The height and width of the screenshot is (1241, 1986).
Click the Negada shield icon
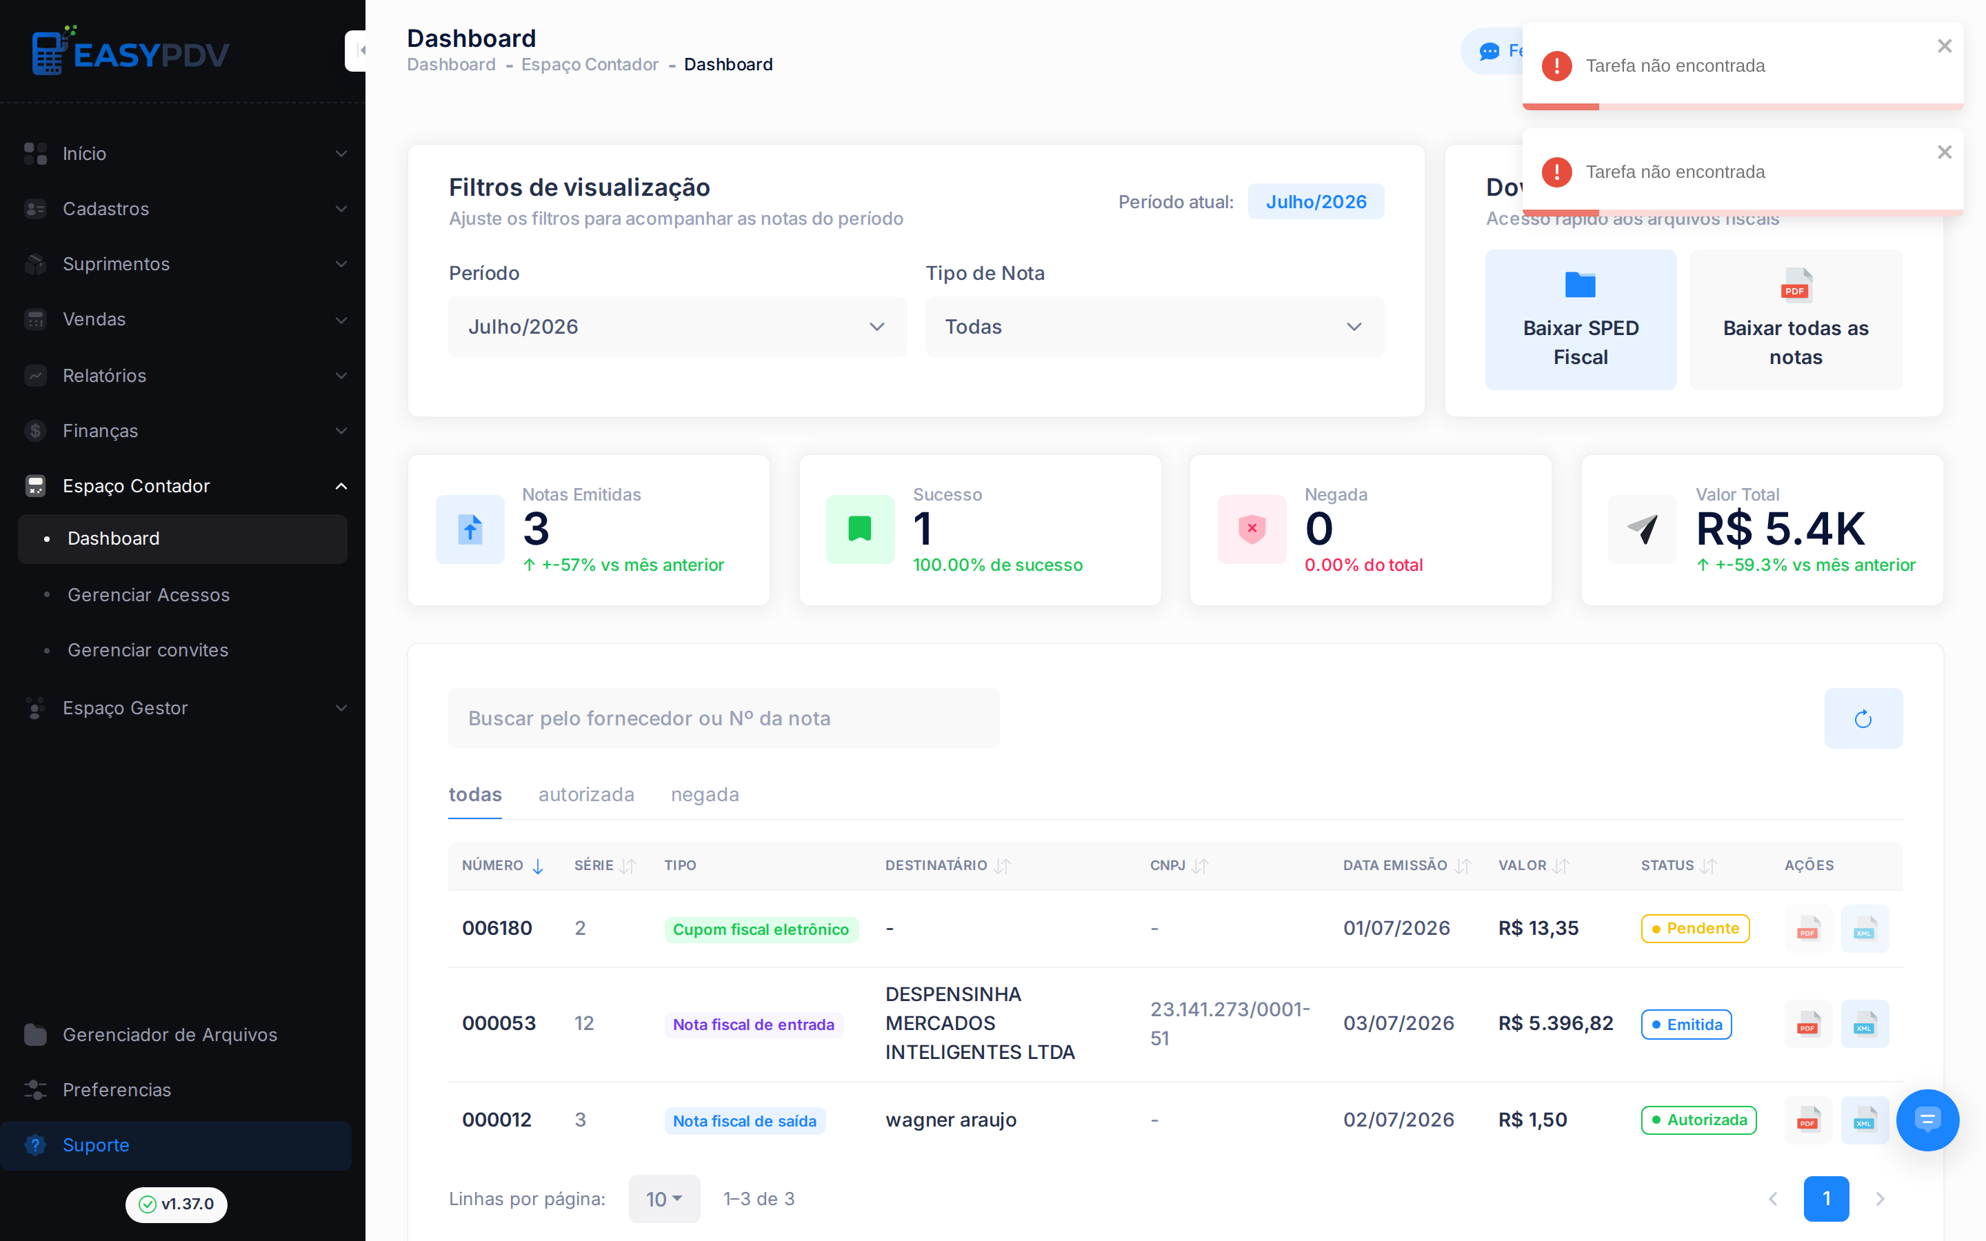[1252, 529]
